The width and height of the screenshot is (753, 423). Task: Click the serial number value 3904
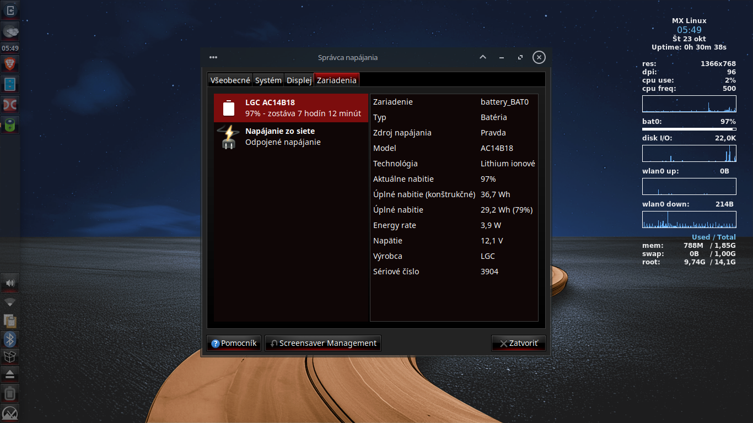coord(490,272)
